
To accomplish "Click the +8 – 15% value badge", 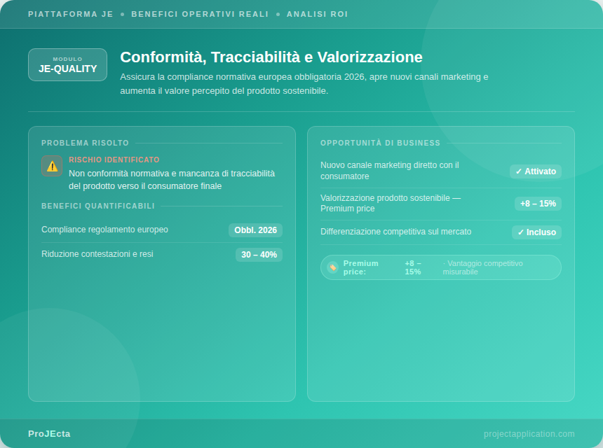I will coord(538,204).
